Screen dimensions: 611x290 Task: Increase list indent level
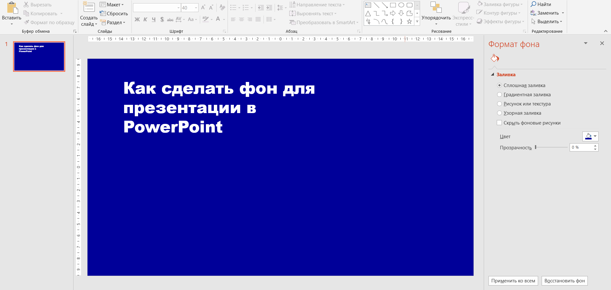pos(269,8)
